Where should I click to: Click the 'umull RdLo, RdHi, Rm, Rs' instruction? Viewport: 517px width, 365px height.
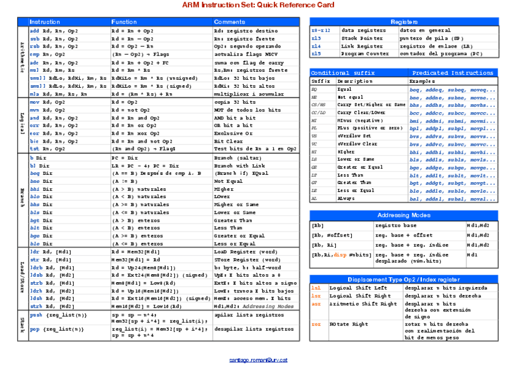point(68,78)
